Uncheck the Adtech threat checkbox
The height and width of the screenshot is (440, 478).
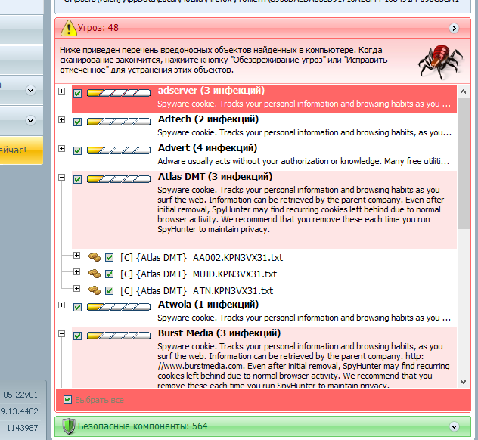point(78,122)
